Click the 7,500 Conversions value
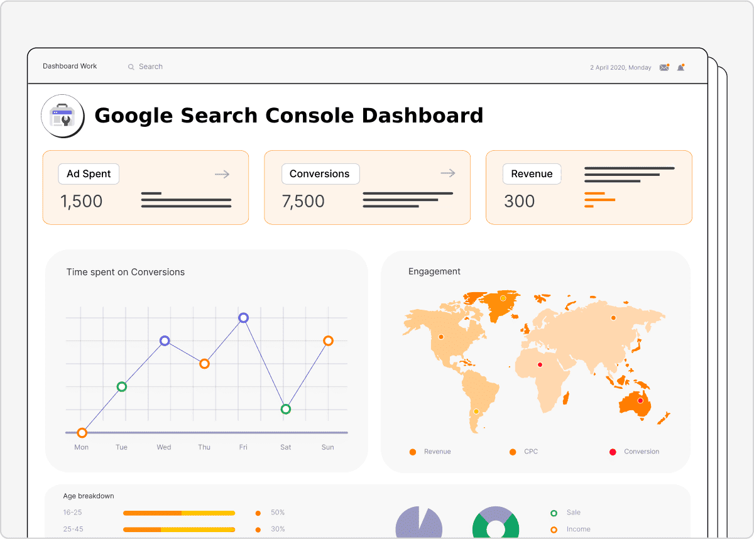The height and width of the screenshot is (539, 754). pos(303,201)
